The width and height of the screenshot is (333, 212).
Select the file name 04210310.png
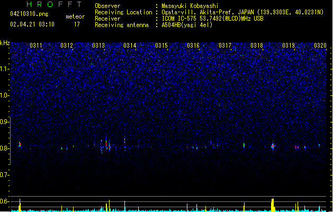coord(29,14)
